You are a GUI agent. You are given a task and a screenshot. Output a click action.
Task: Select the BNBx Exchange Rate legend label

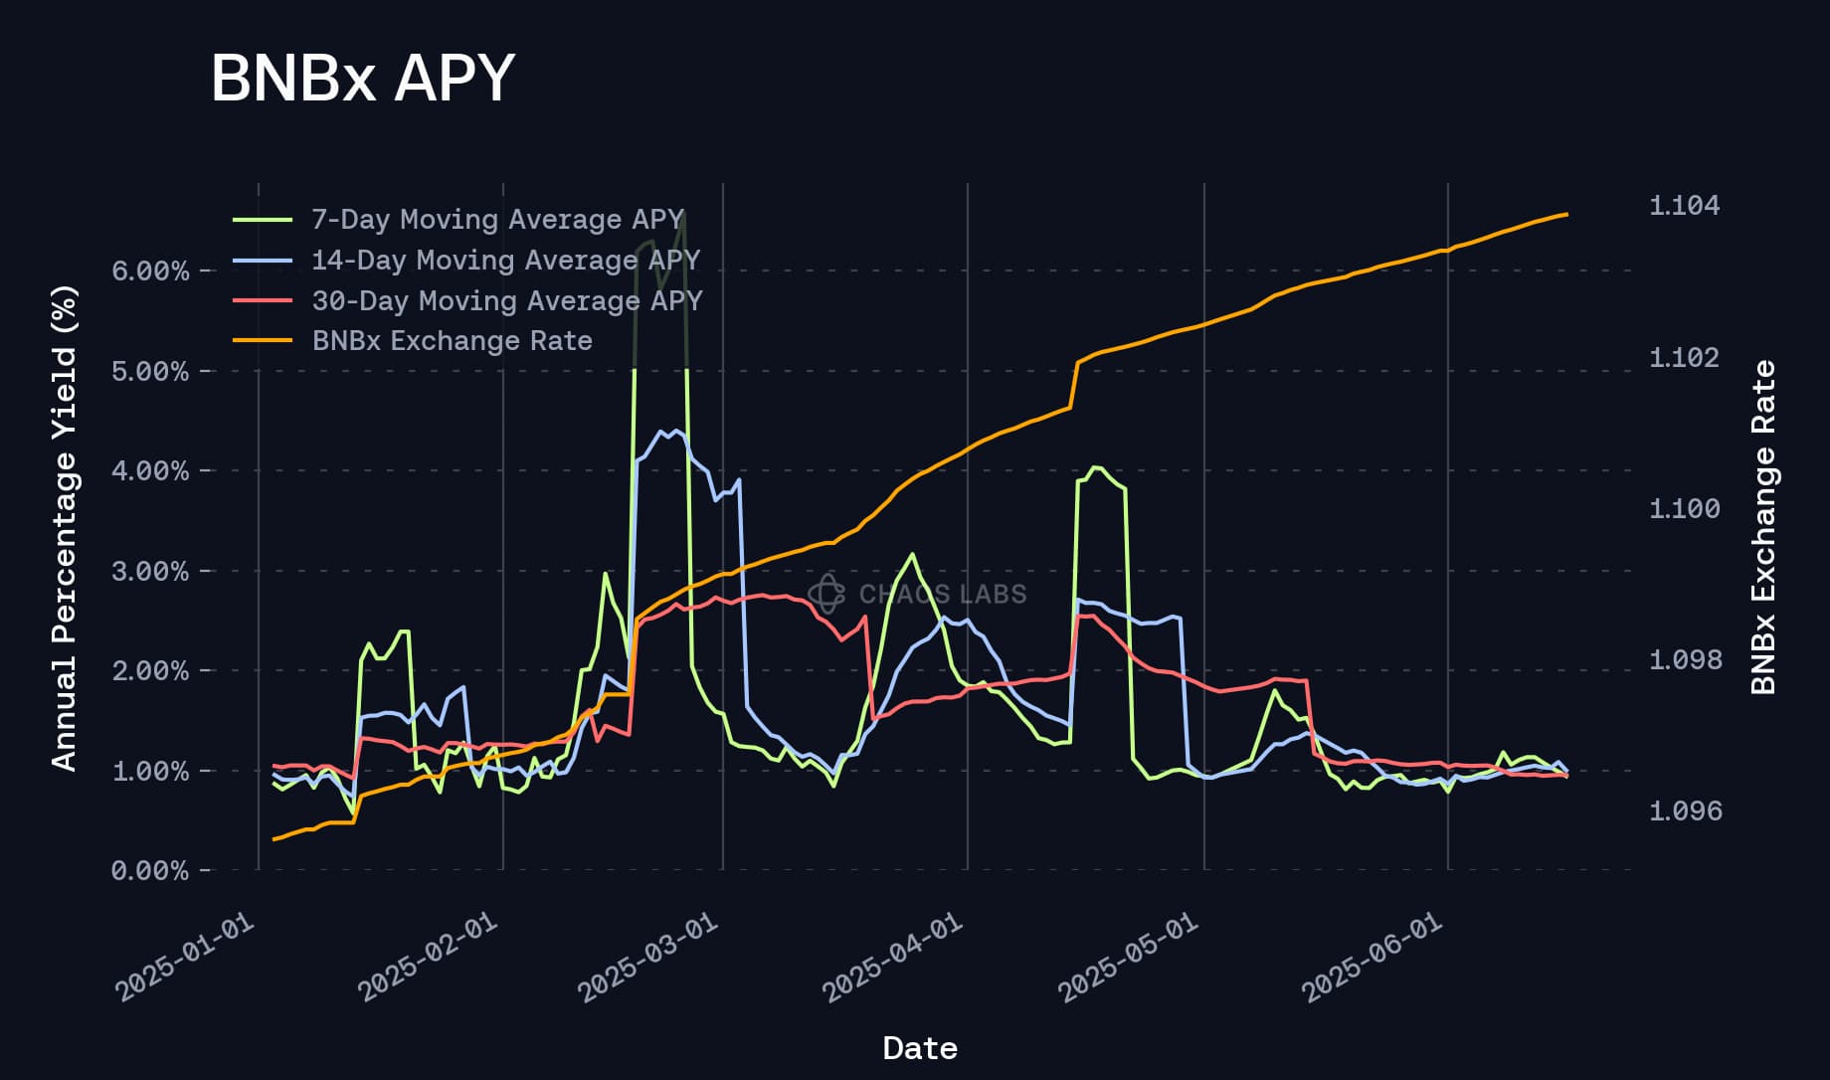point(453,341)
